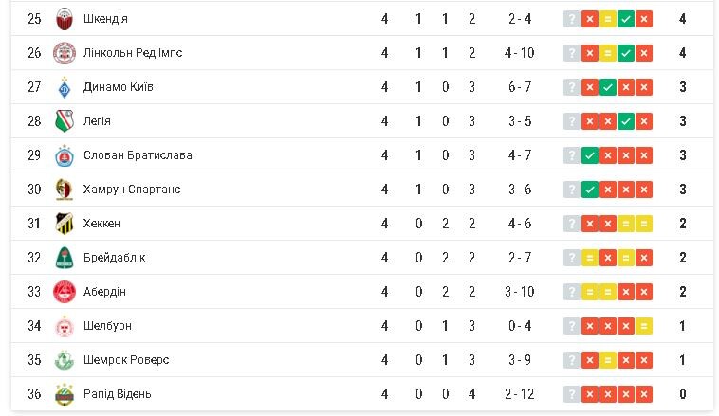Select the Легія team name

tap(97, 121)
